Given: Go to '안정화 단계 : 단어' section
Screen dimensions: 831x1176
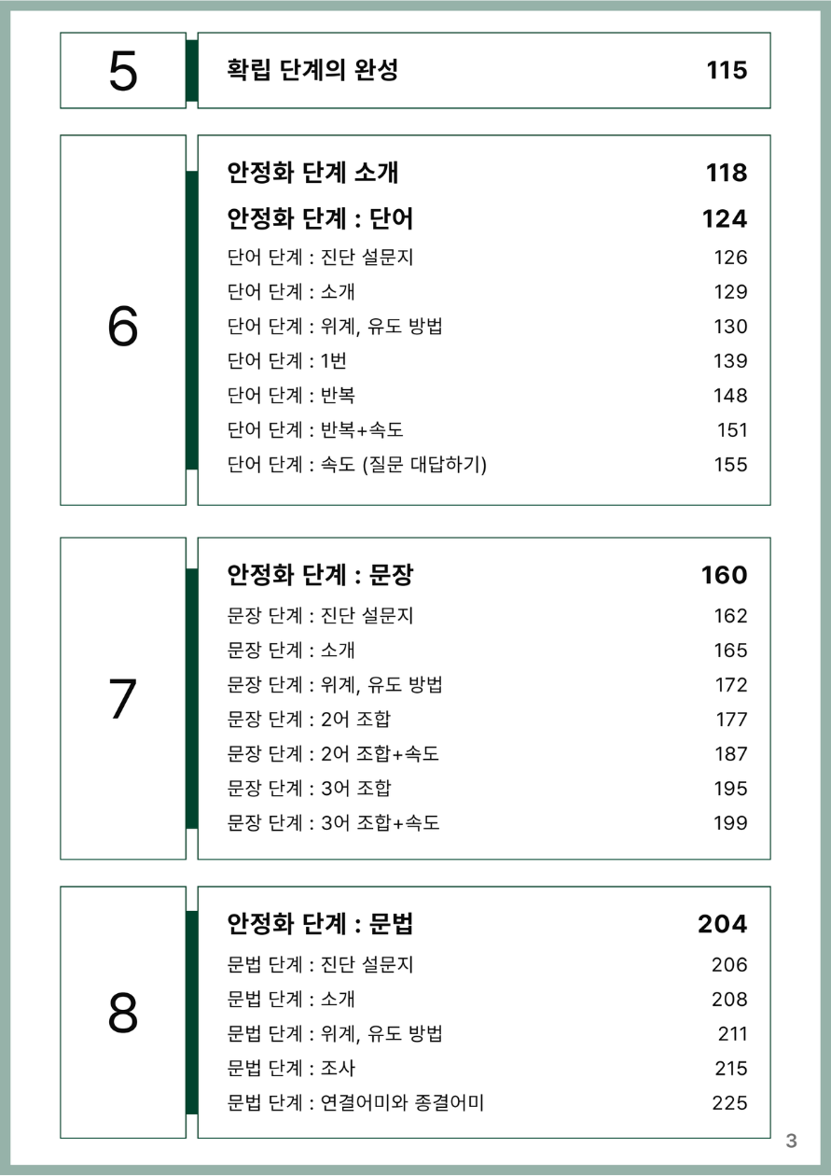Looking at the screenshot, I should click(x=320, y=219).
